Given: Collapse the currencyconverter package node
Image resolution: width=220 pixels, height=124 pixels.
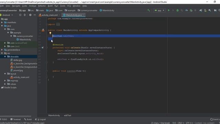Looking at the screenshot, I should (x=11, y=36).
